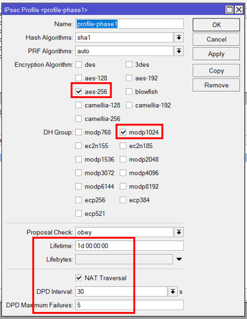This screenshot has width=247, height=319.
Task: Click the DPD Maximum Failures field
Action: coord(129,305)
